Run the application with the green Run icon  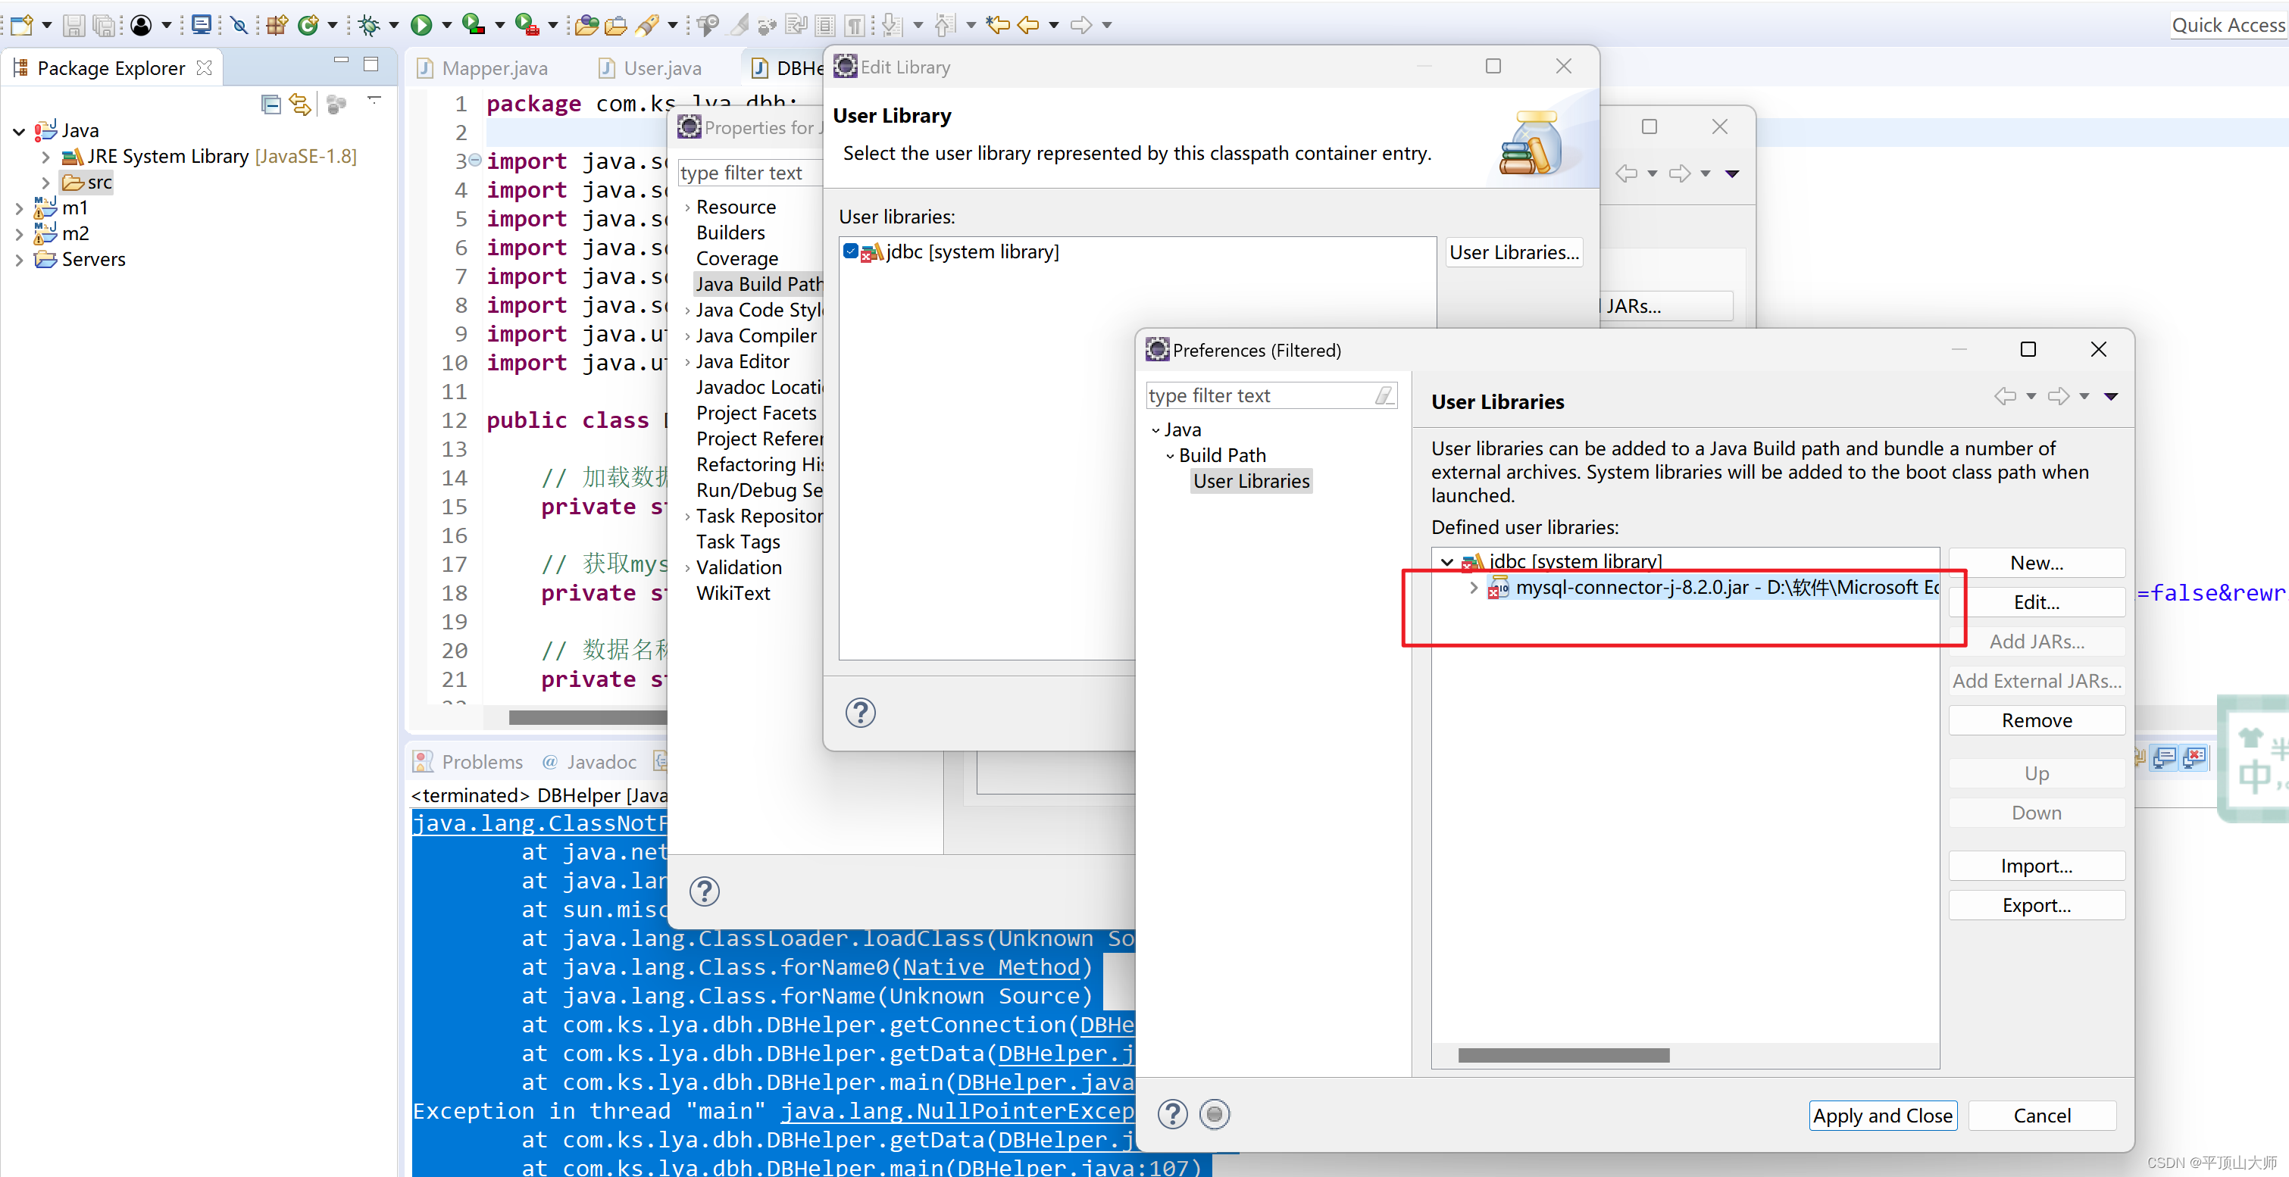pos(423,25)
